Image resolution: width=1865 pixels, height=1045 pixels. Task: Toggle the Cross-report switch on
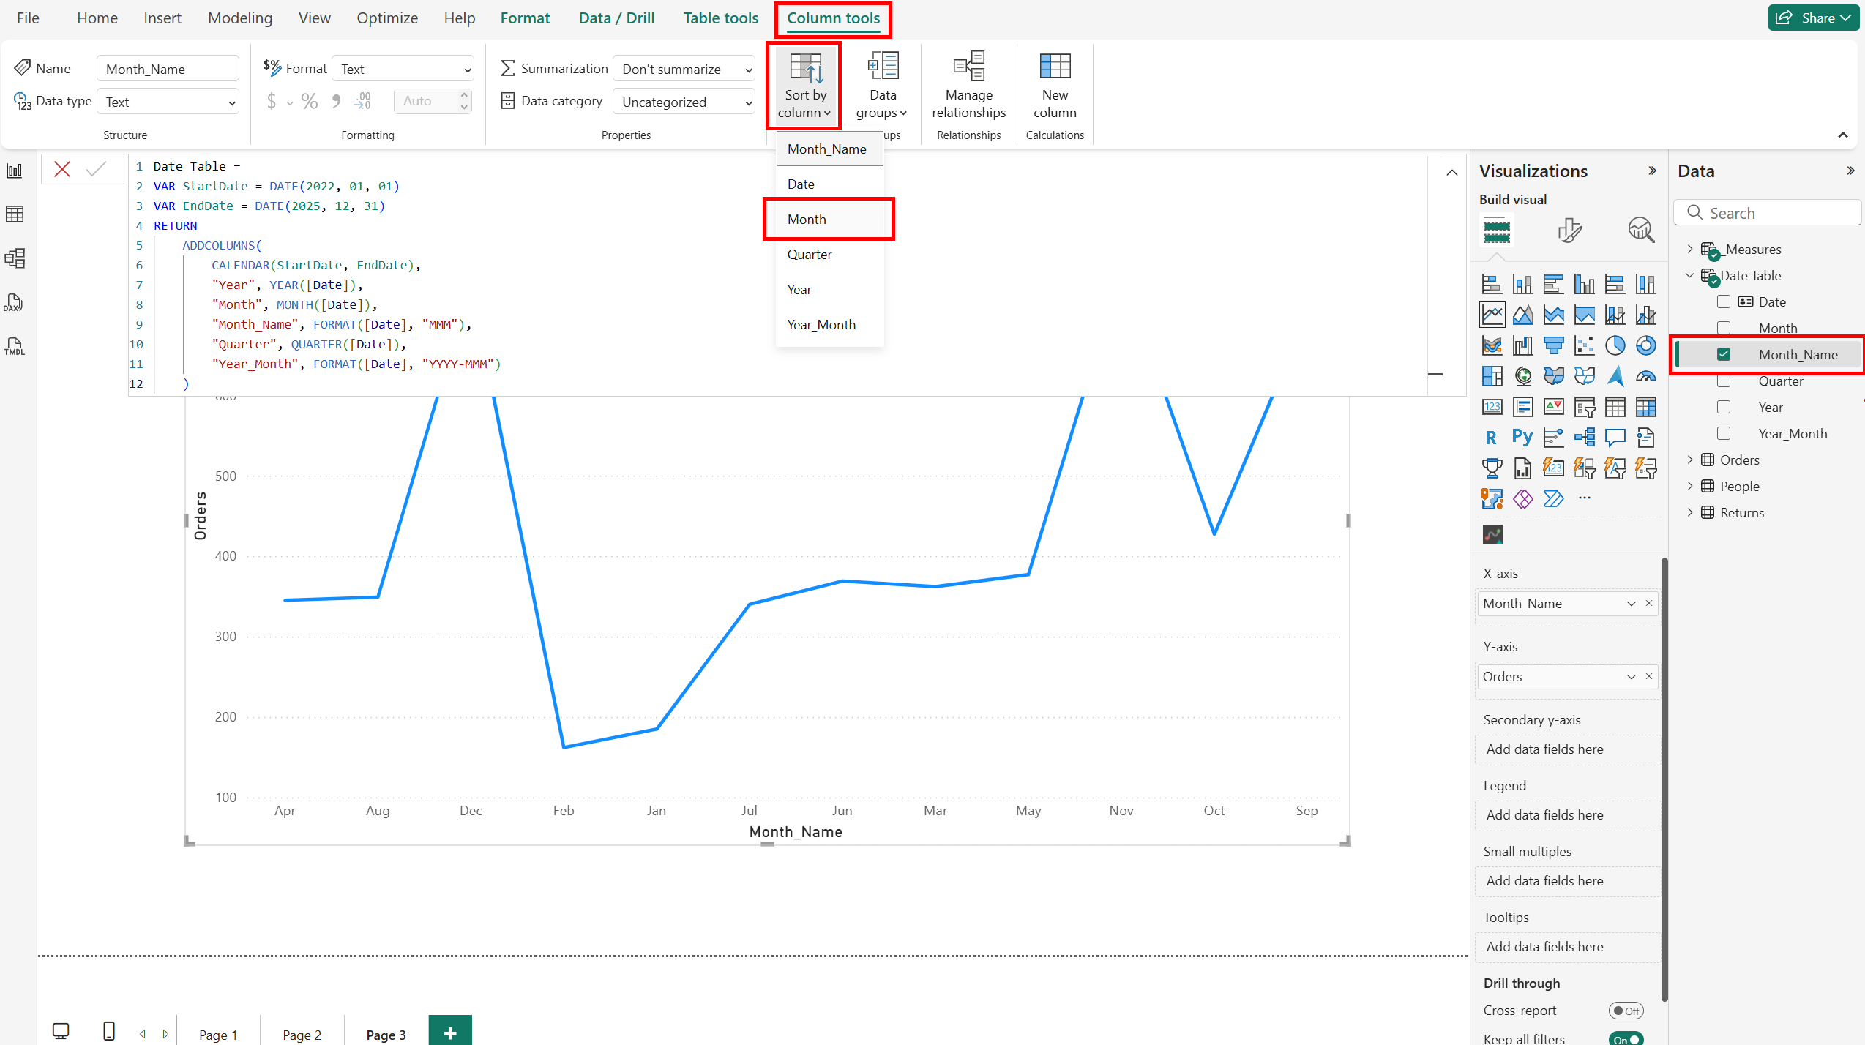click(1626, 1011)
